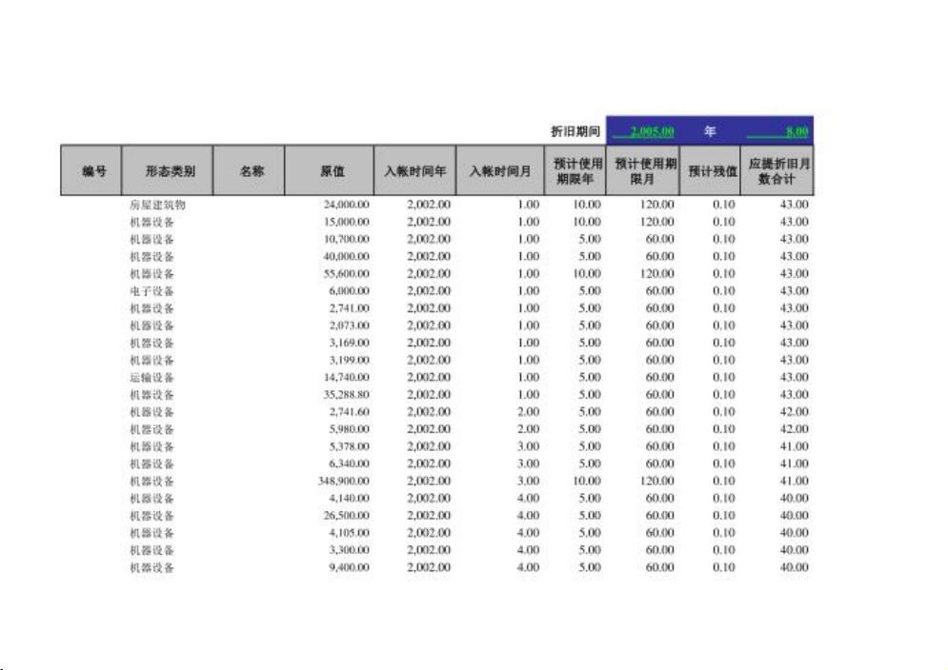Click the 预计使用期限年 header

tap(574, 170)
